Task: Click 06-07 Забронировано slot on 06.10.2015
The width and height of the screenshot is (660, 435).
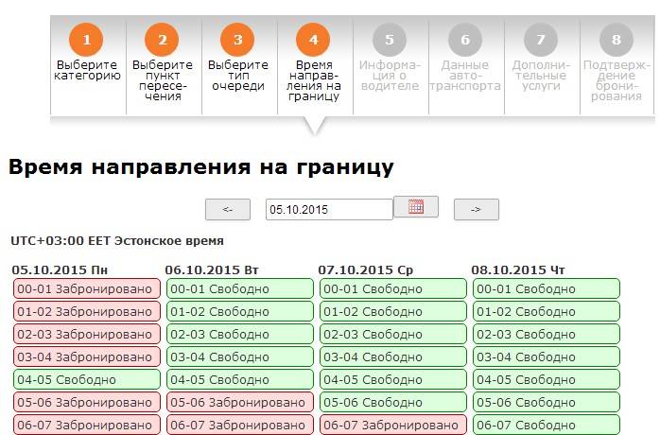Action: [x=240, y=425]
